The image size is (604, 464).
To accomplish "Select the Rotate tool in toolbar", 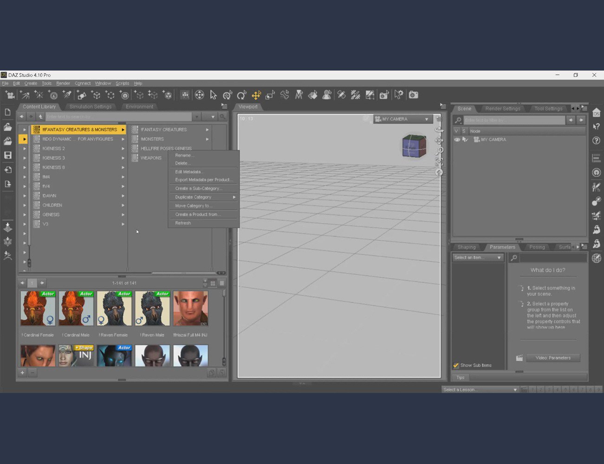I will pyautogui.click(x=241, y=95).
